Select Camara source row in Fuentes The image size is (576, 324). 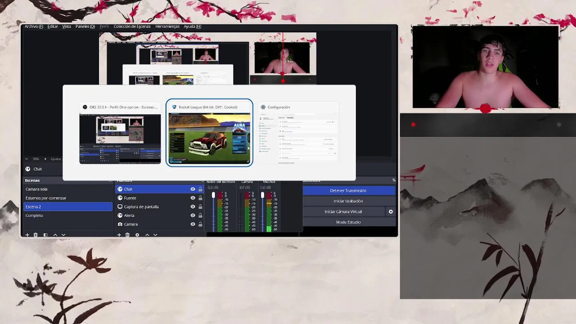tap(160, 224)
